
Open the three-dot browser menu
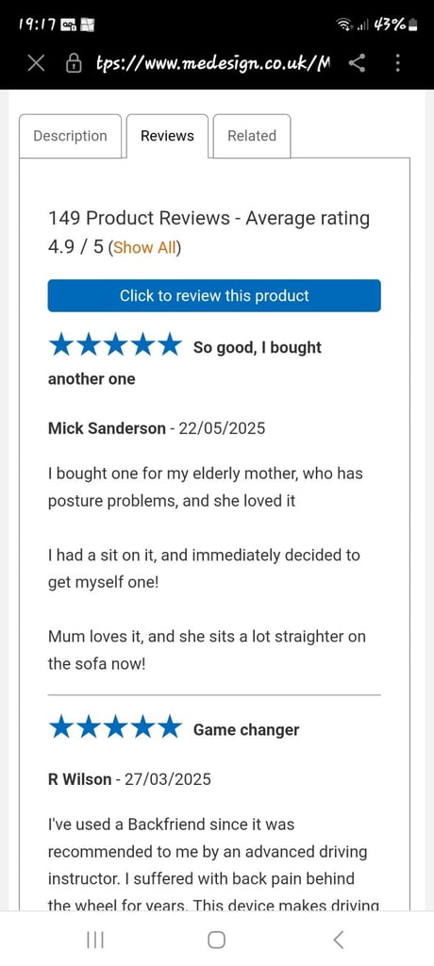click(397, 63)
